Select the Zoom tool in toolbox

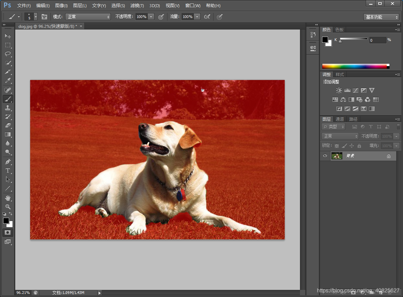point(8,206)
